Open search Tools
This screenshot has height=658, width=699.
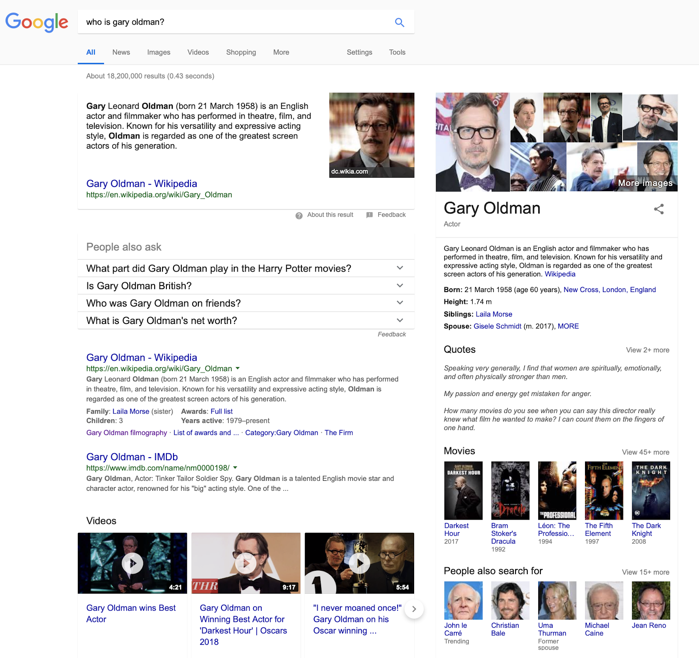click(x=397, y=52)
